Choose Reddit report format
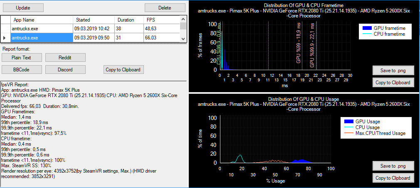Image resolution: width=420 pixels, height=188 pixels. coord(65,58)
